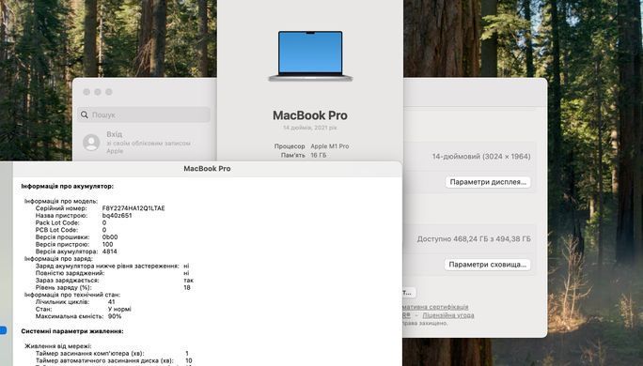Select the Максимальна ємність 90% row
This screenshot has height=366, width=643.
click(78, 316)
